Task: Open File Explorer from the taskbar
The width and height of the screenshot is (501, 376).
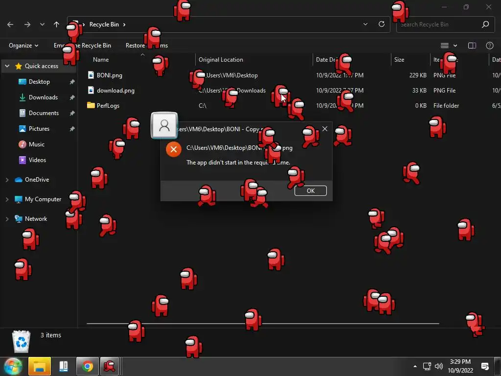Action: (x=40, y=366)
